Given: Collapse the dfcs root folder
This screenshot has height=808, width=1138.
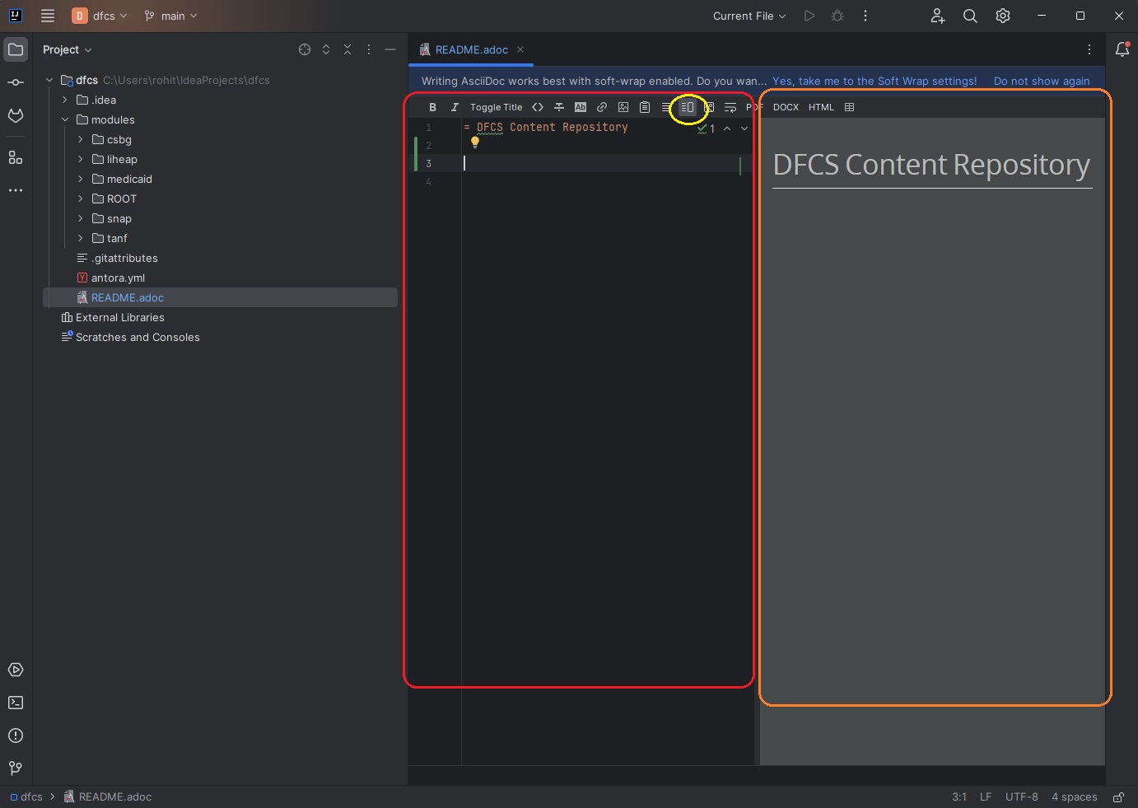Looking at the screenshot, I should pos(49,80).
